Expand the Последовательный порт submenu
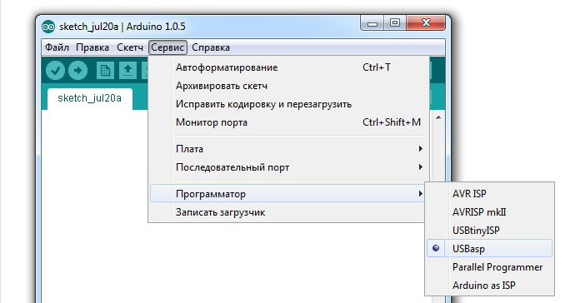The height and width of the screenshot is (303, 565). pyautogui.click(x=288, y=167)
